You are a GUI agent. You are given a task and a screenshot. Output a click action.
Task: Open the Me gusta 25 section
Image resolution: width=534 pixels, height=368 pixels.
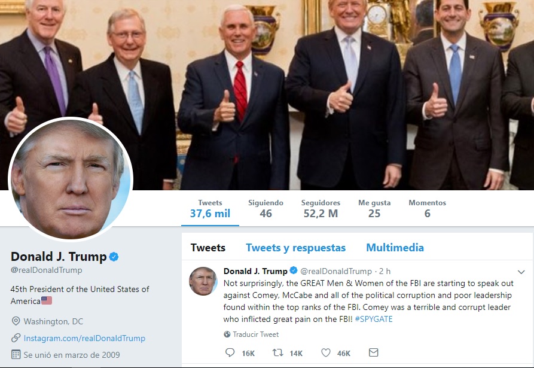[x=374, y=208]
